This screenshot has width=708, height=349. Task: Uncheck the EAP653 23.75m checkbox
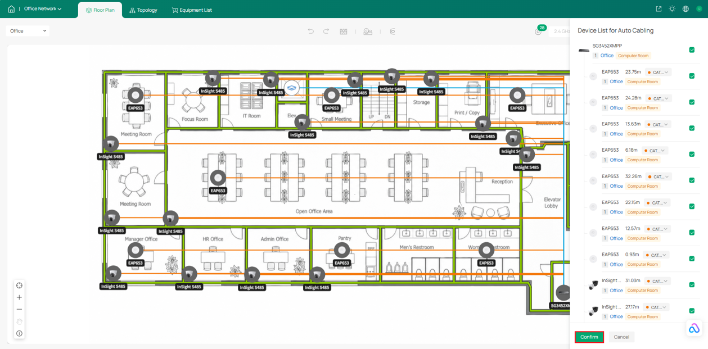692,76
